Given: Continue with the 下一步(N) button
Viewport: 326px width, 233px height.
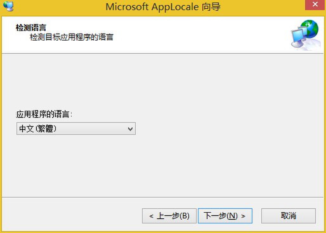Looking at the screenshot, I should (x=225, y=216).
